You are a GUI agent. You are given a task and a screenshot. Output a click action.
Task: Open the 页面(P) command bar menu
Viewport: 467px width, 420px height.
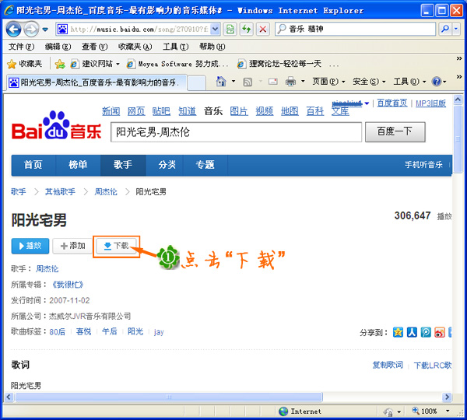328,82
